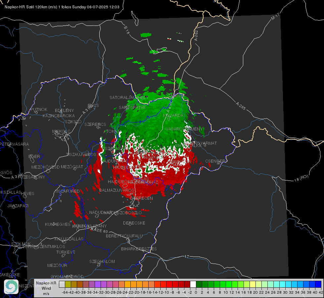Pick the white legend swatch between -2 and 0
This screenshot has width=324, height=298.
coord(193,284)
